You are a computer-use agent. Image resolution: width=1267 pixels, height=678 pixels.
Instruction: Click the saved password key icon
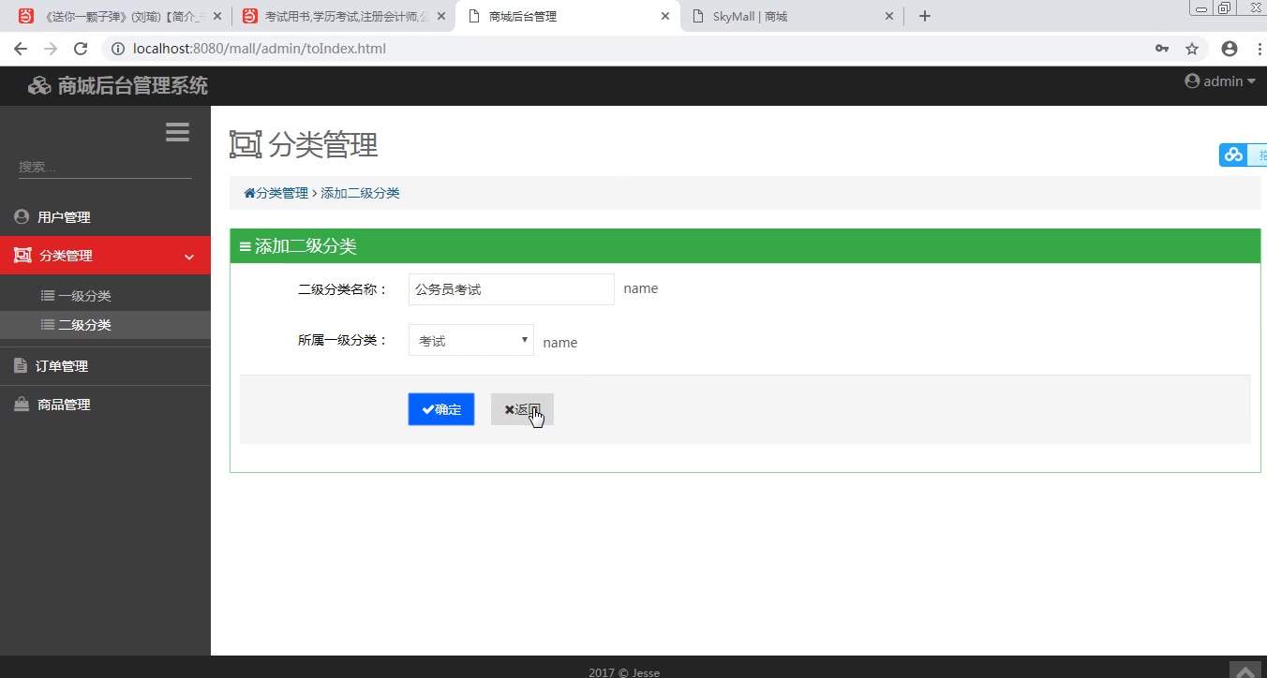pos(1162,49)
